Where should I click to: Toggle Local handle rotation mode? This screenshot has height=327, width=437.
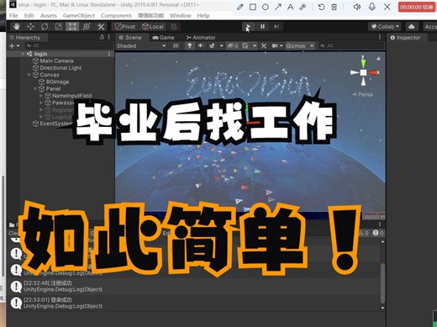pyautogui.click(x=153, y=27)
